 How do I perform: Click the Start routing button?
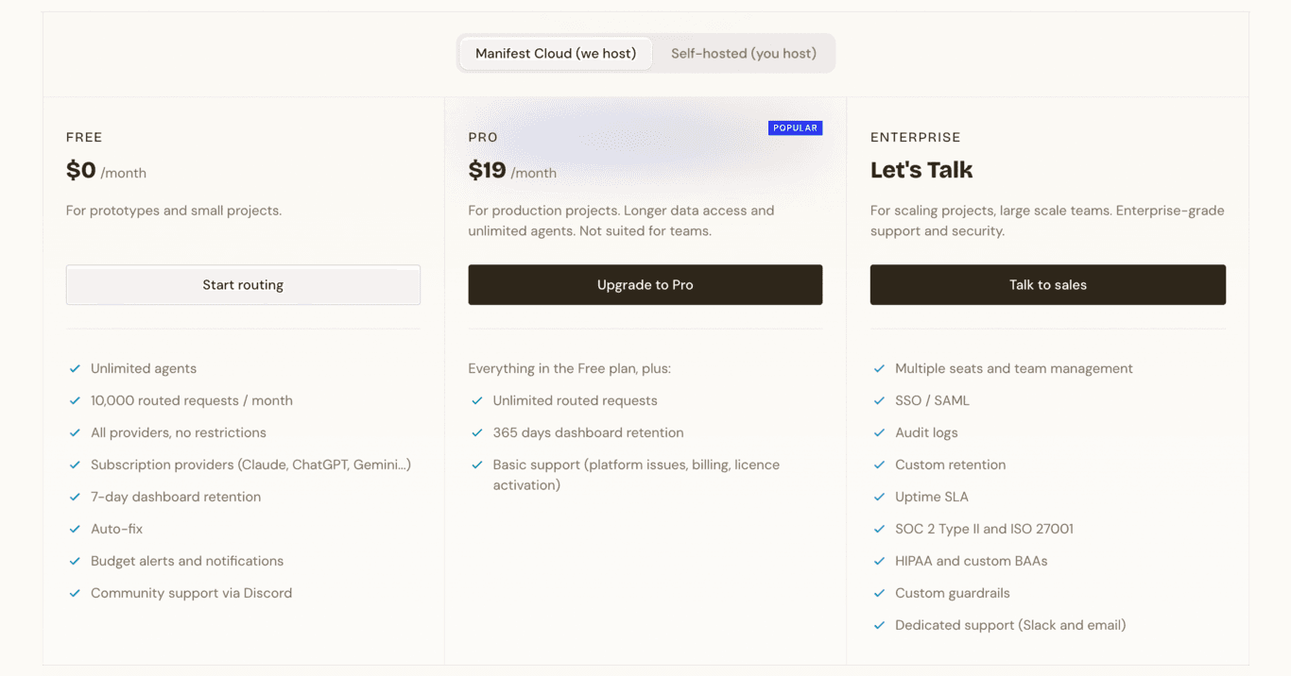click(x=243, y=285)
